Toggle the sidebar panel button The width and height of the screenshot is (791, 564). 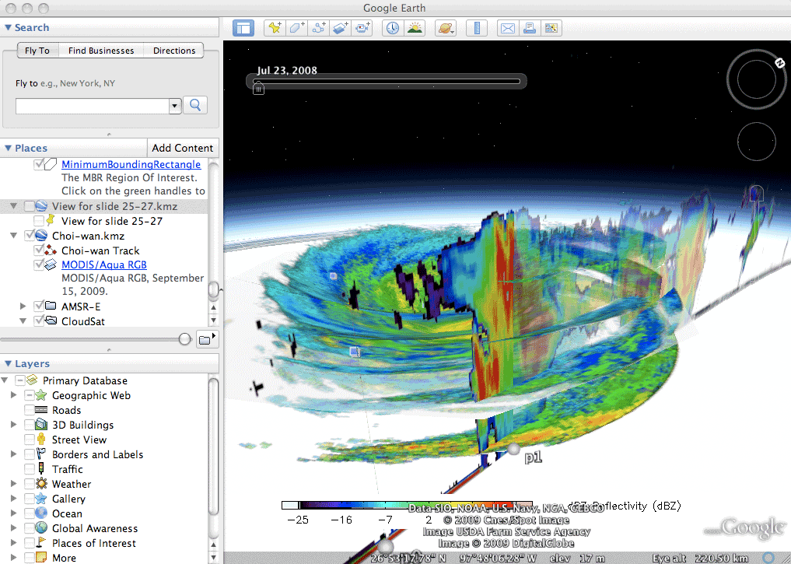click(243, 28)
